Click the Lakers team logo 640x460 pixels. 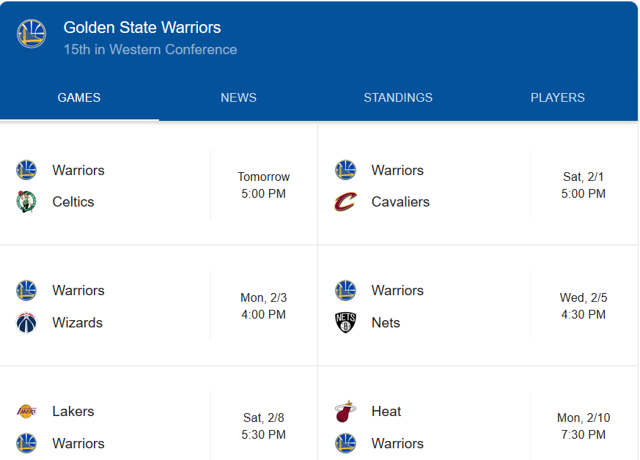pos(26,411)
